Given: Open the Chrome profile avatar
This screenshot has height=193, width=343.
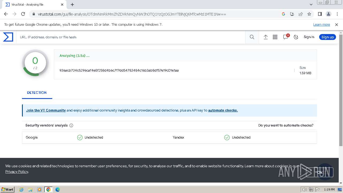Looking at the screenshot, I should coord(328,14).
